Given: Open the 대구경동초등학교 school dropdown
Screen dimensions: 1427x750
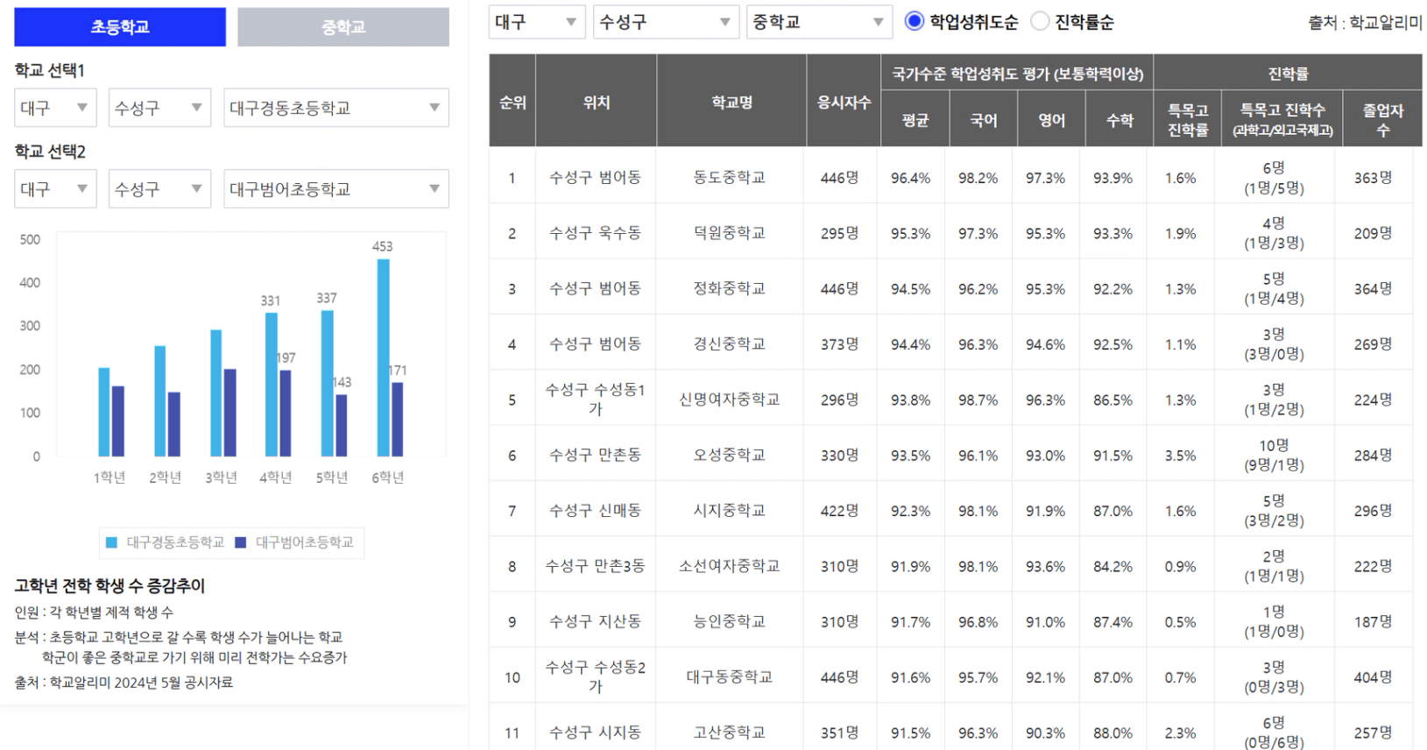Looking at the screenshot, I should pyautogui.click(x=336, y=108).
